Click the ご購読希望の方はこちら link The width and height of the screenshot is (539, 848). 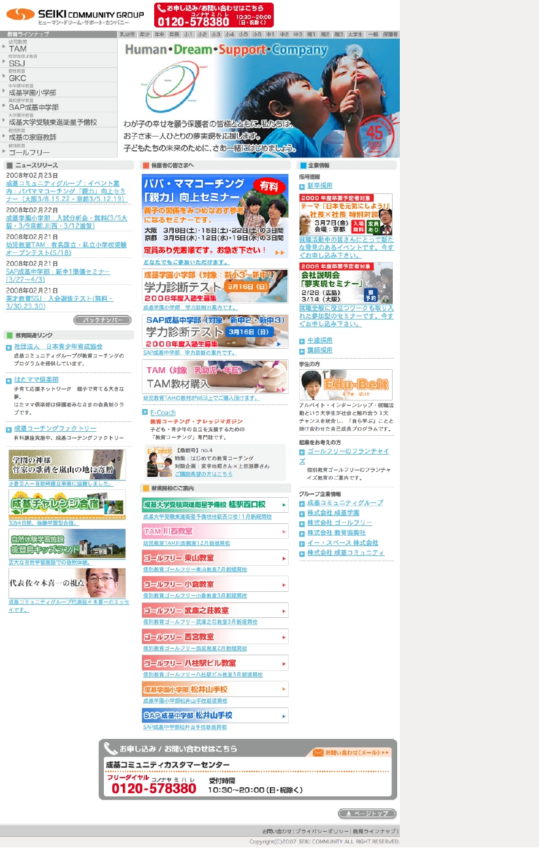203,474
